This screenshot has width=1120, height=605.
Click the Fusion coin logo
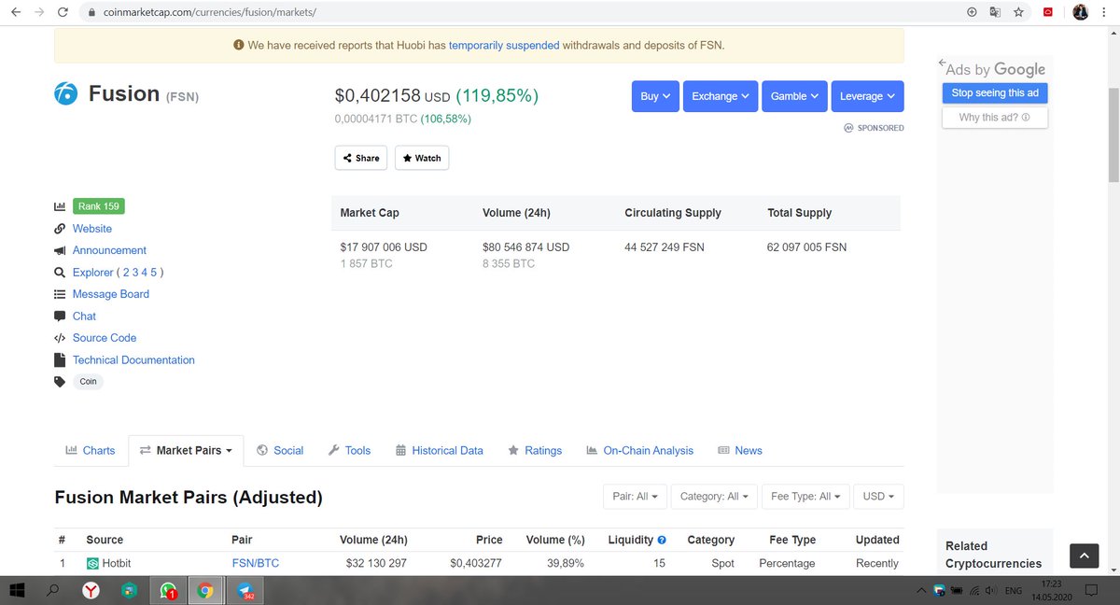(66, 94)
